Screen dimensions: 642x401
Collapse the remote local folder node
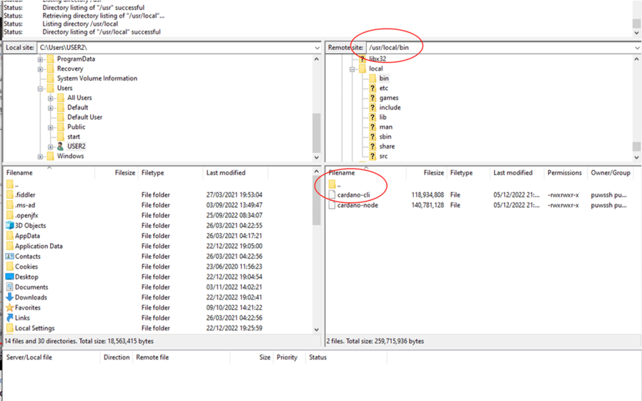352,69
